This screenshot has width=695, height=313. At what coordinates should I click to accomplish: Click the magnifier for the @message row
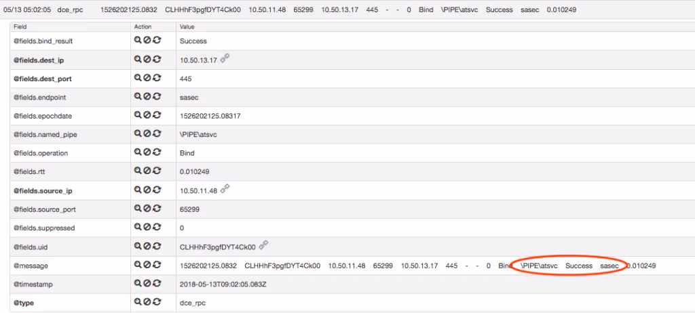pyautogui.click(x=138, y=265)
